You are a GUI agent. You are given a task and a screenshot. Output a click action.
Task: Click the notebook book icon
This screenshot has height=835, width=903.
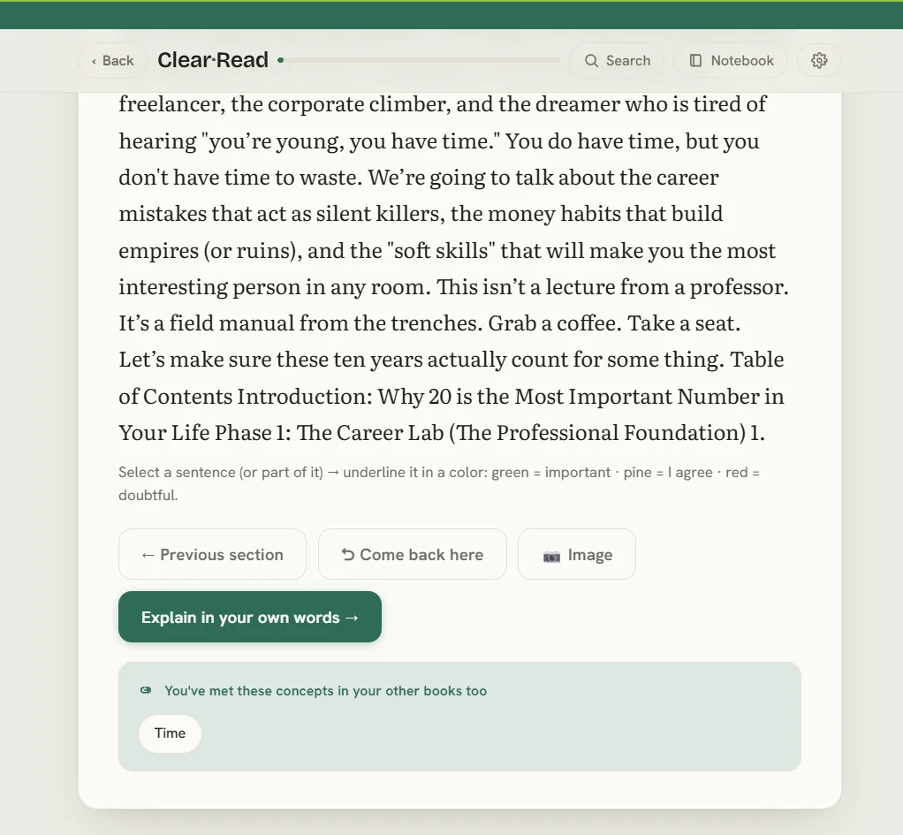pyautogui.click(x=695, y=60)
